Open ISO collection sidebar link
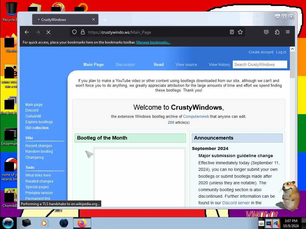Viewport: 306px width, 229px height. 37,128
